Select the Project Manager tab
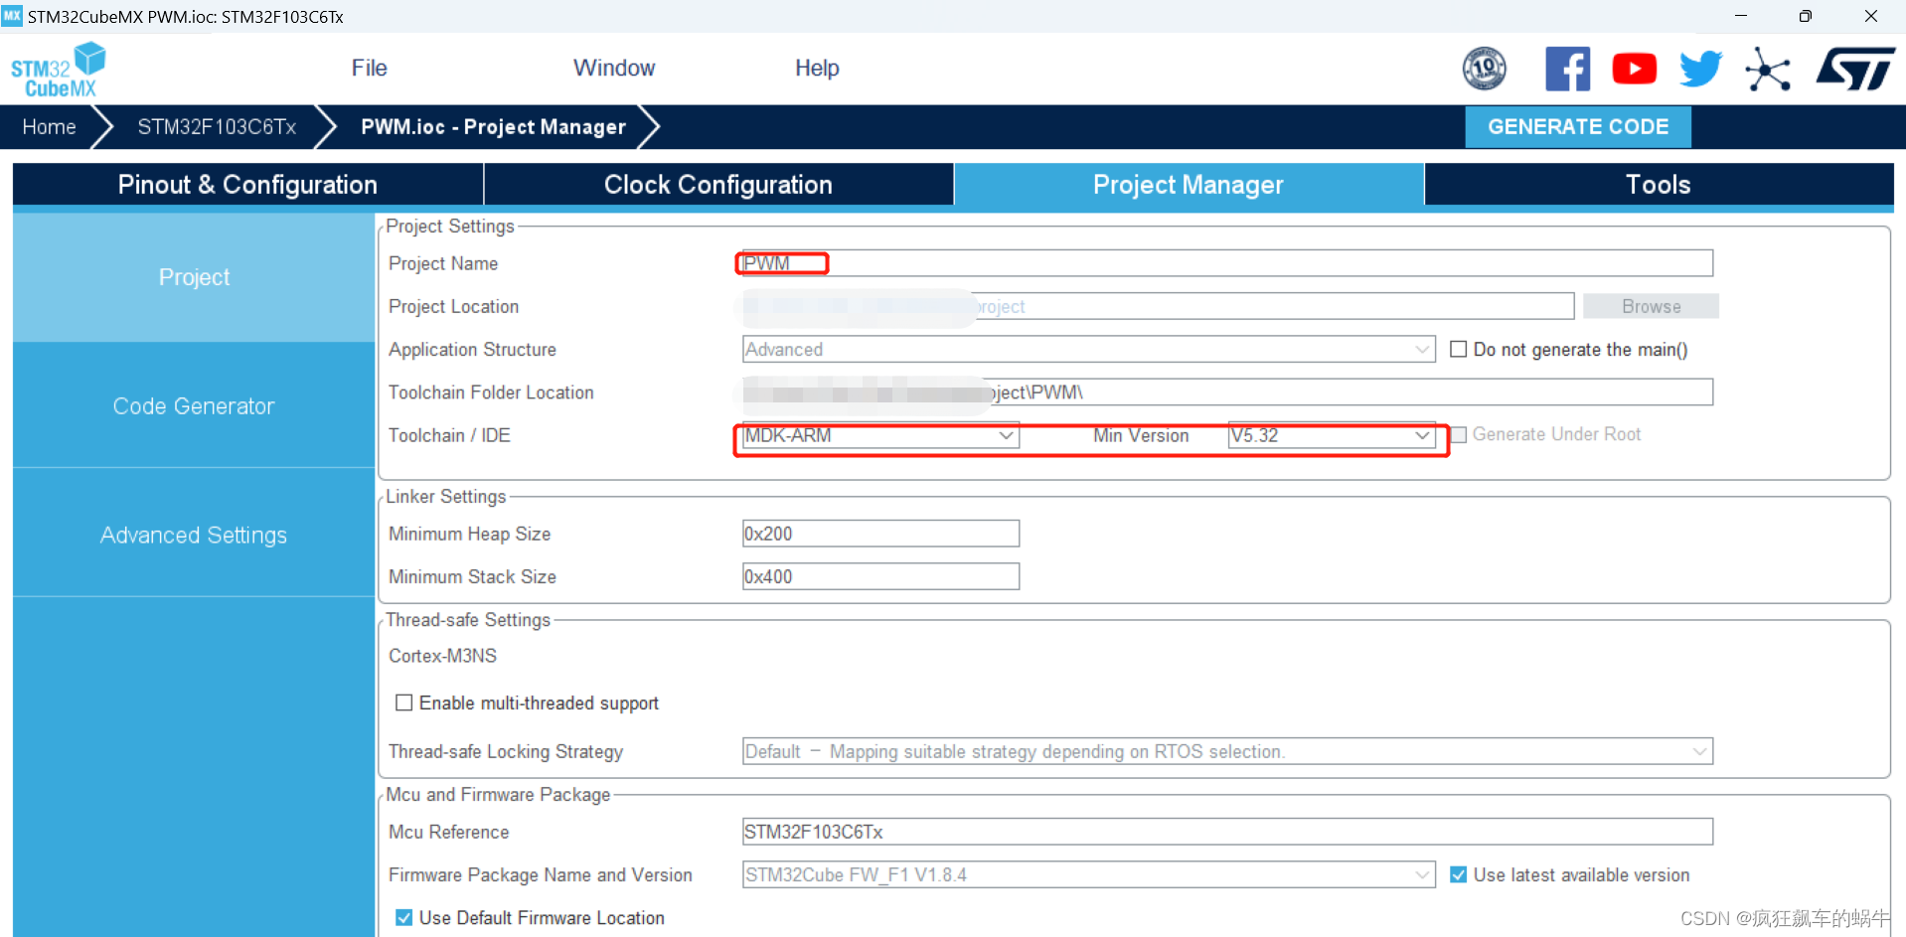This screenshot has height=937, width=1906. point(1189,185)
